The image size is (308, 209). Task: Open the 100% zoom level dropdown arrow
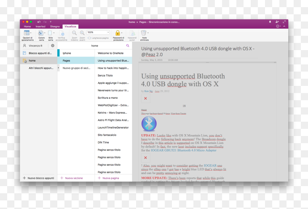[x=108, y=32]
